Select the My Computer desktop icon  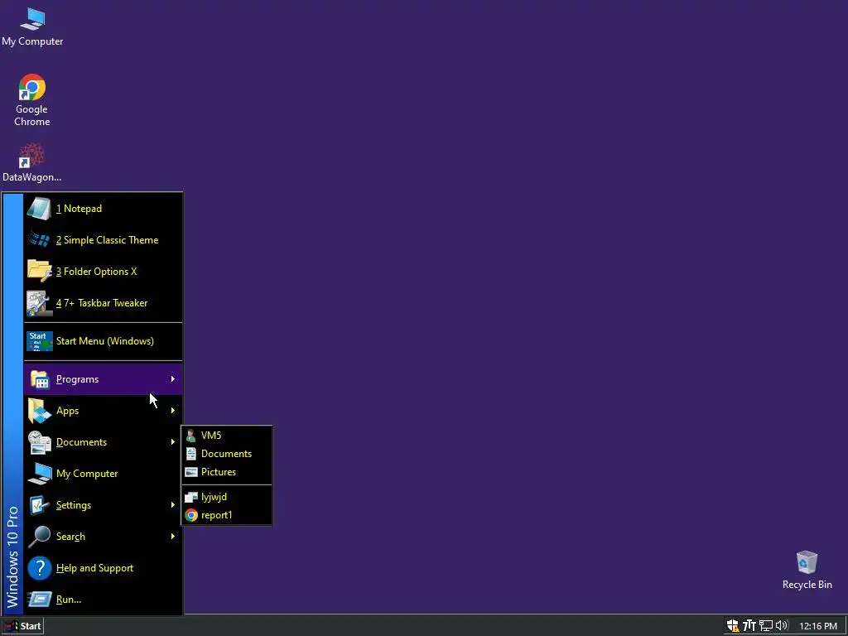click(32, 27)
